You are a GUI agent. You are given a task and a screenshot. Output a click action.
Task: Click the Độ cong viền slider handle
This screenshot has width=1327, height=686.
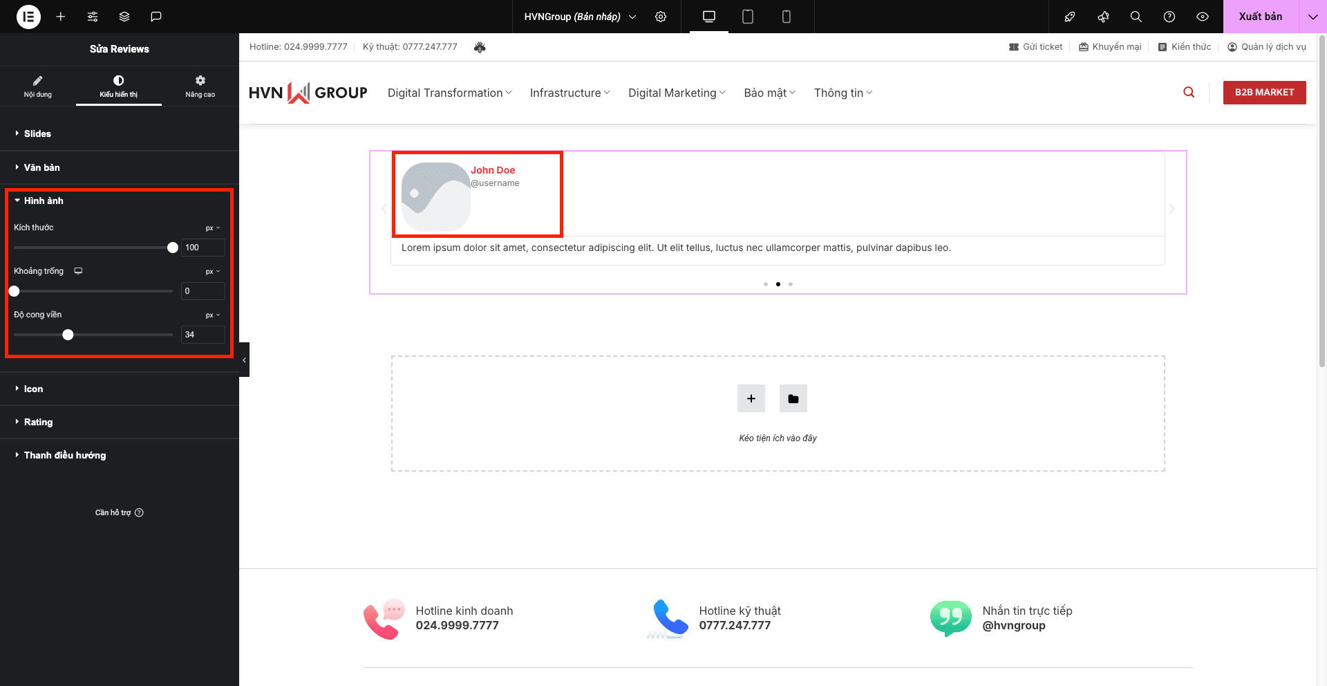68,335
